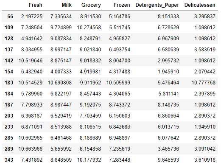
Task: Click Delicatessen value 3.295837
Action: coord(205,17)
